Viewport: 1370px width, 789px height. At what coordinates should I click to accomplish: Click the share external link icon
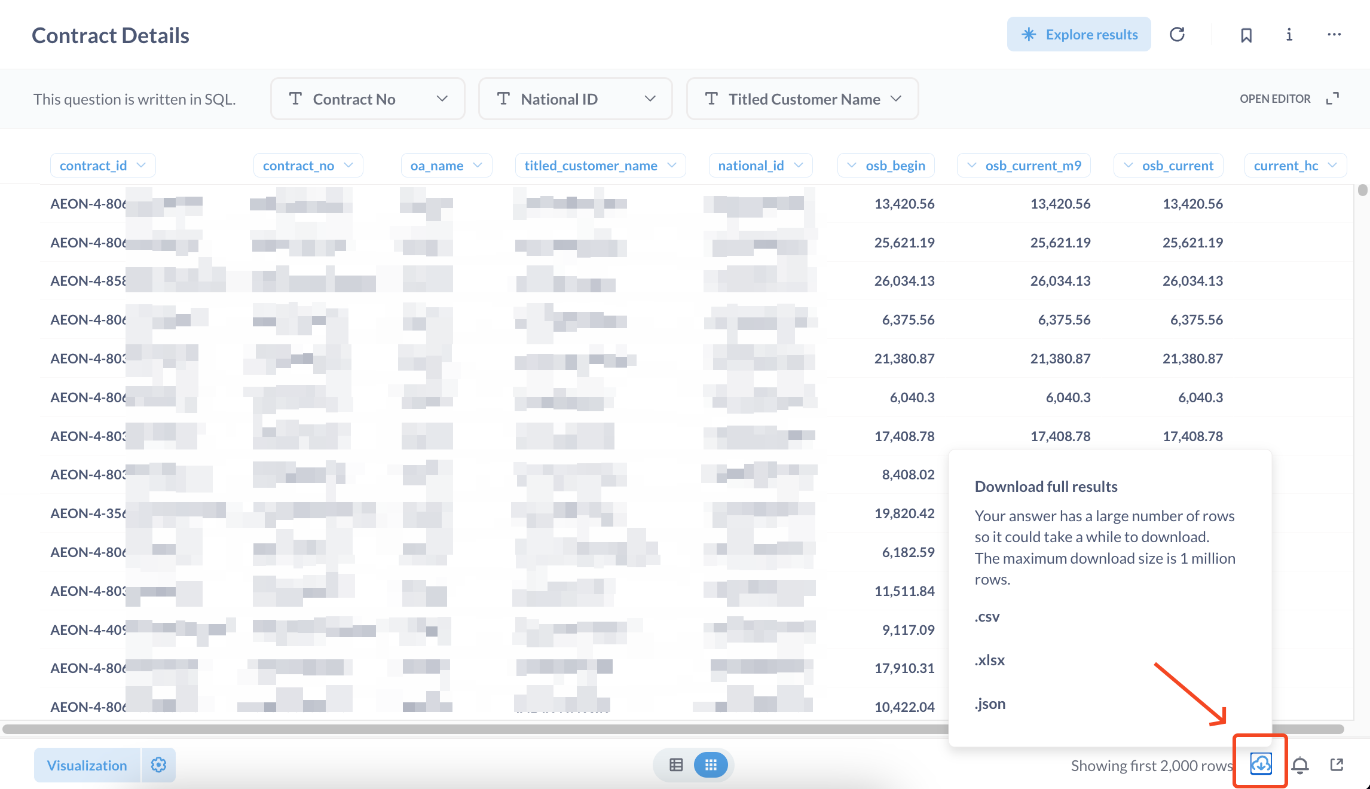pos(1337,765)
